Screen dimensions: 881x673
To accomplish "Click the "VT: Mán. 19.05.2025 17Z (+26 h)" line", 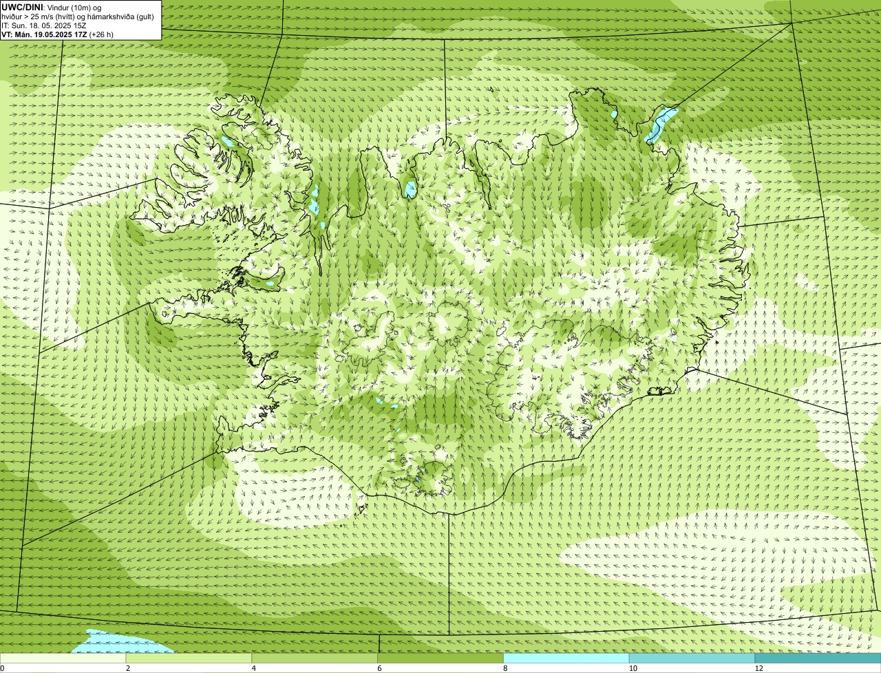I will coord(57,34).
